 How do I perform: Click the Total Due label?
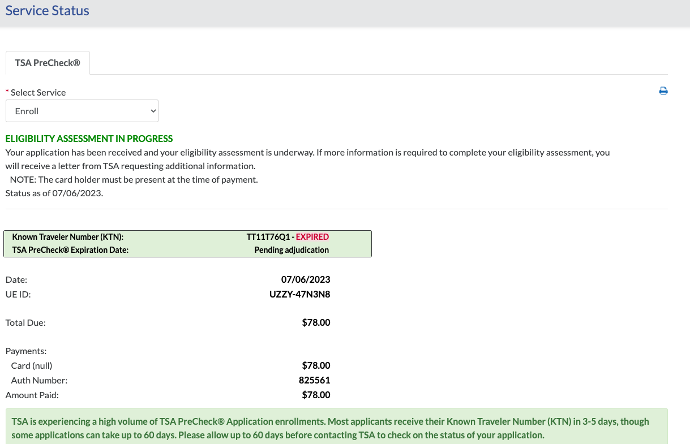[x=25, y=323]
